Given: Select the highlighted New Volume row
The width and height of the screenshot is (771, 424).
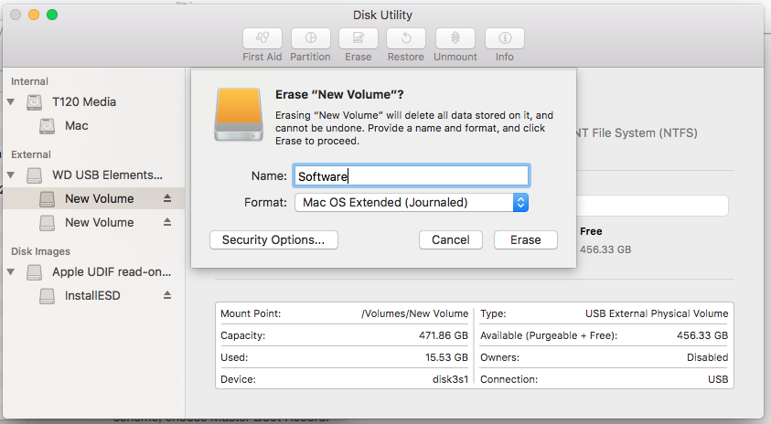Looking at the screenshot, I should tap(93, 198).
